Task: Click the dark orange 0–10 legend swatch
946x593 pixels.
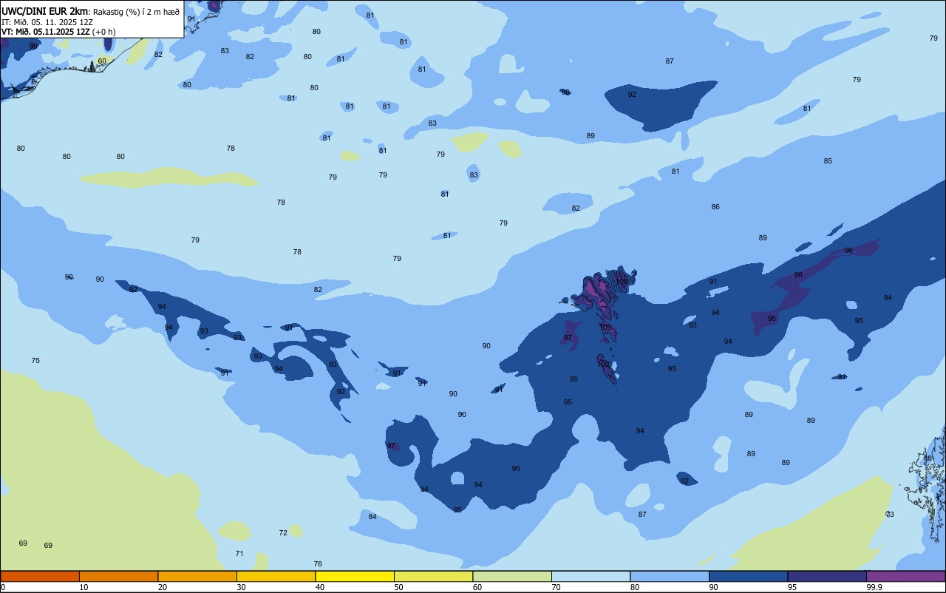Action: tap(40, 576)
